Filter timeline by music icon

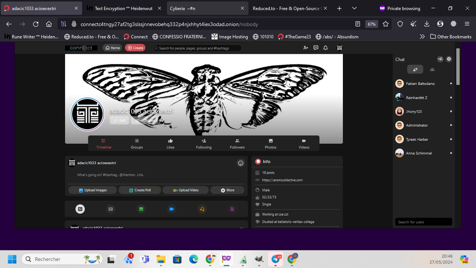[x=202, y=209]
